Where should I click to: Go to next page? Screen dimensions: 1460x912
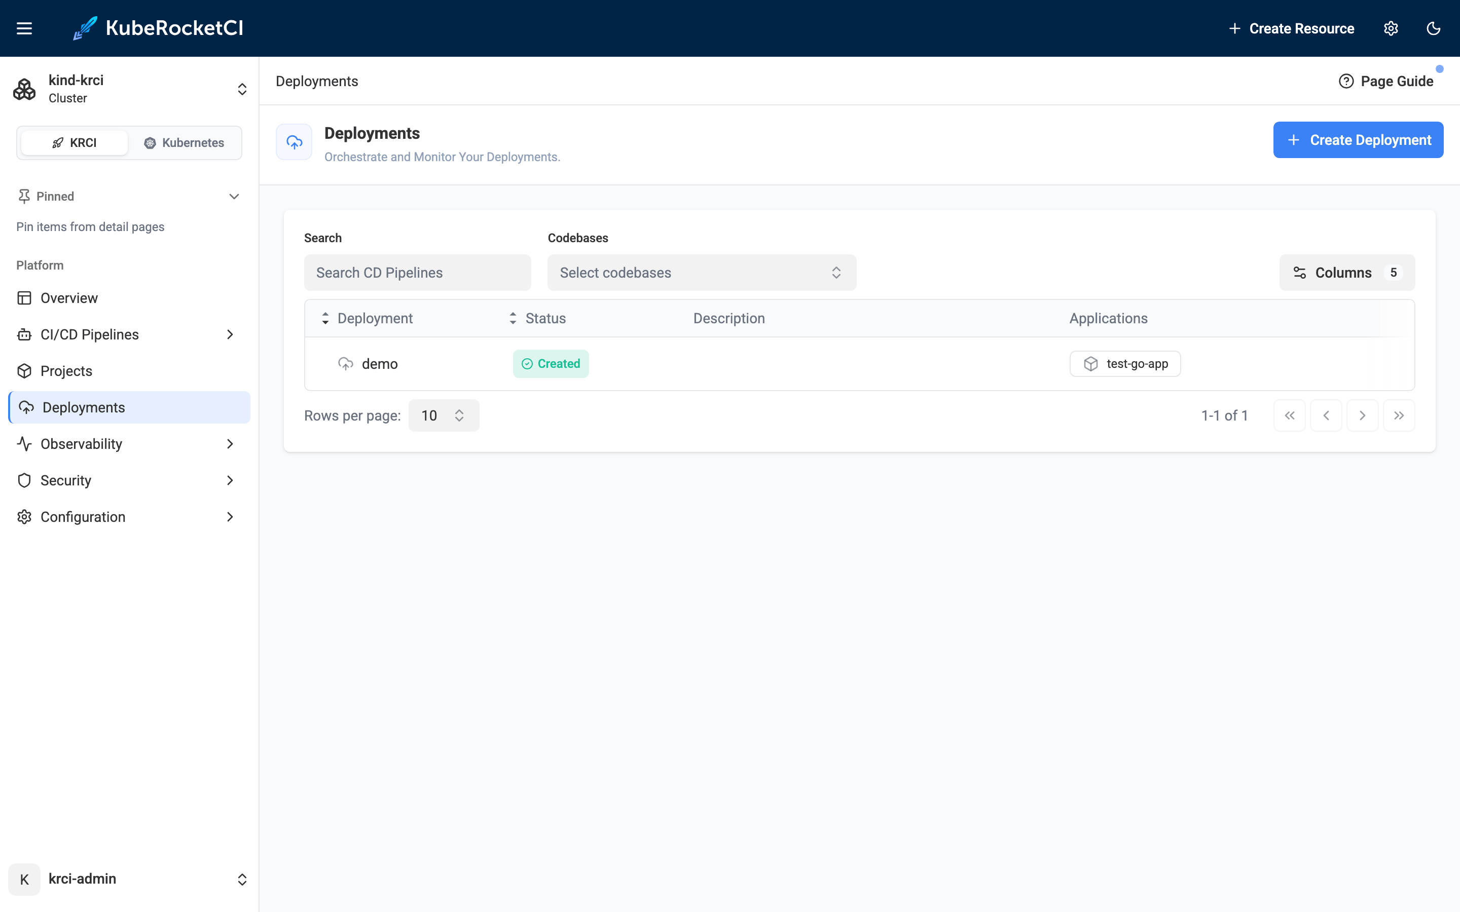pos(1362,415)
